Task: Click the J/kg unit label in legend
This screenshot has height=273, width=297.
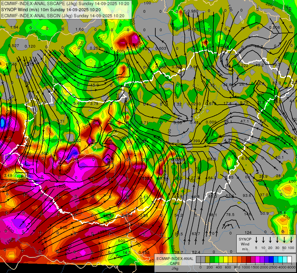Action: 175,268
